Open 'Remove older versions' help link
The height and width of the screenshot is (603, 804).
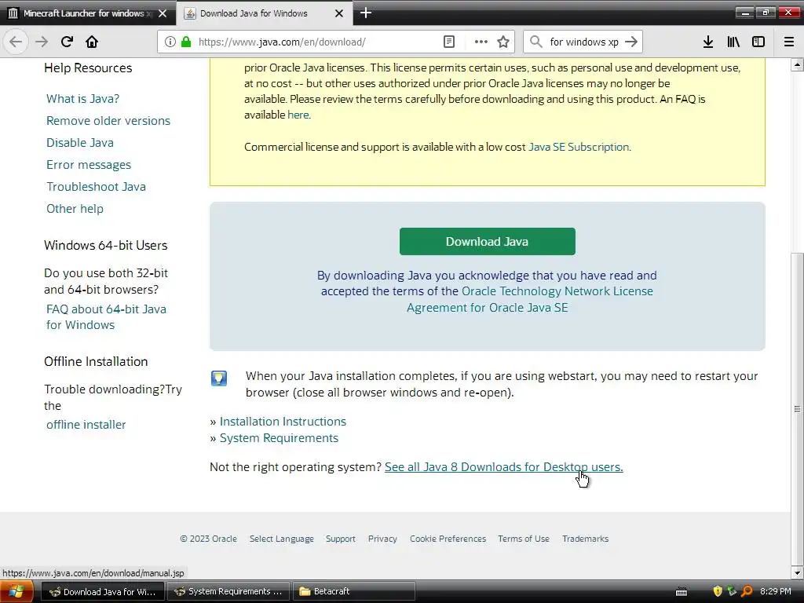[x=108, y=120]
